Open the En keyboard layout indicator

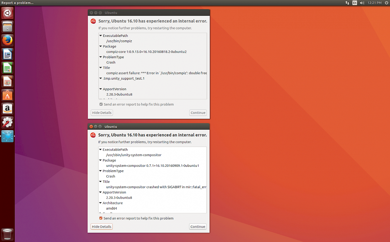355,3
